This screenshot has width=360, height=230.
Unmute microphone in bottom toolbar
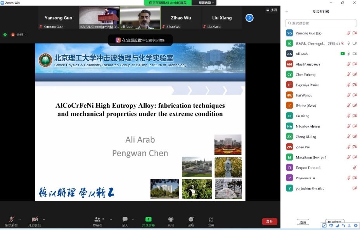click(x=12, y=220)
